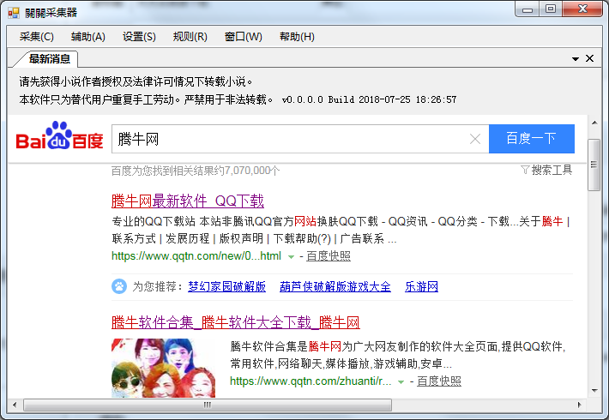Image resolution: width=609 pixels, height=420 pixels.
Task: Open the 帮助(H) menu
Action: (297, 37)
